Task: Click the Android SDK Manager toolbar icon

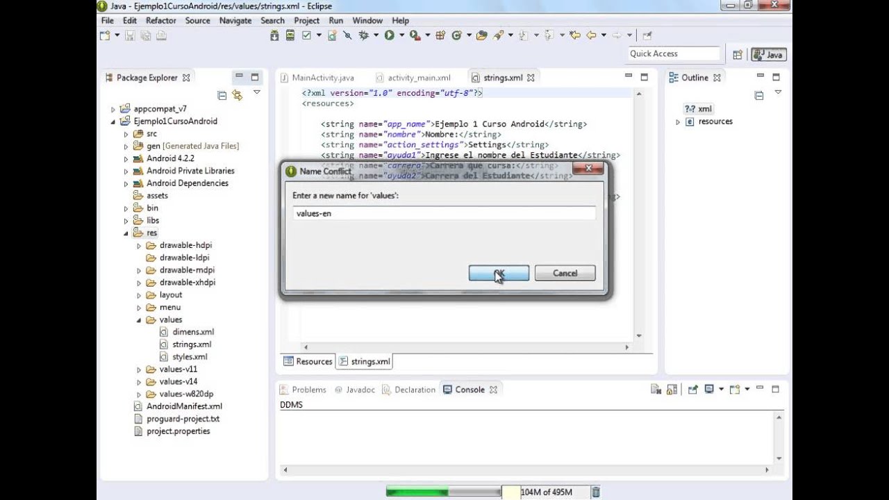Action: pyautogui.click(x=275, y=35)
